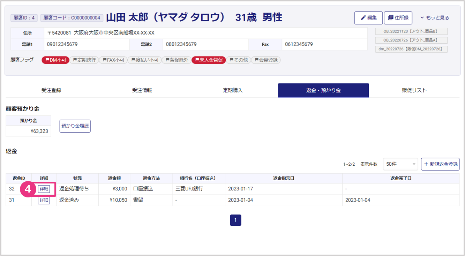Toggle the FAX不可 customer flag
The width and height of the screenshot is (465, 256).
(x=113, y=60)
